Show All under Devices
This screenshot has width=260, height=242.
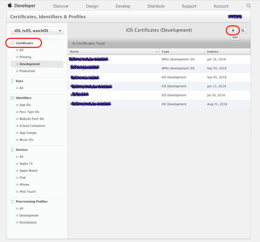point(21,157)
